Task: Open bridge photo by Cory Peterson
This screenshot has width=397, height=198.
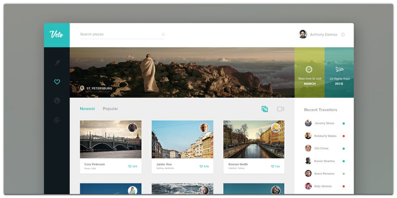Action: 111,139
